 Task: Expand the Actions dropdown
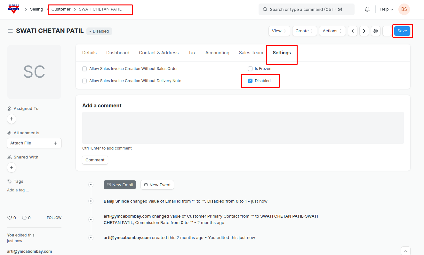pos(332,31)
